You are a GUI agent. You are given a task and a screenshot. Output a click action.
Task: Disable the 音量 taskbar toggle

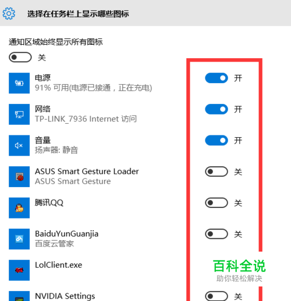click(x=217, y=140)
